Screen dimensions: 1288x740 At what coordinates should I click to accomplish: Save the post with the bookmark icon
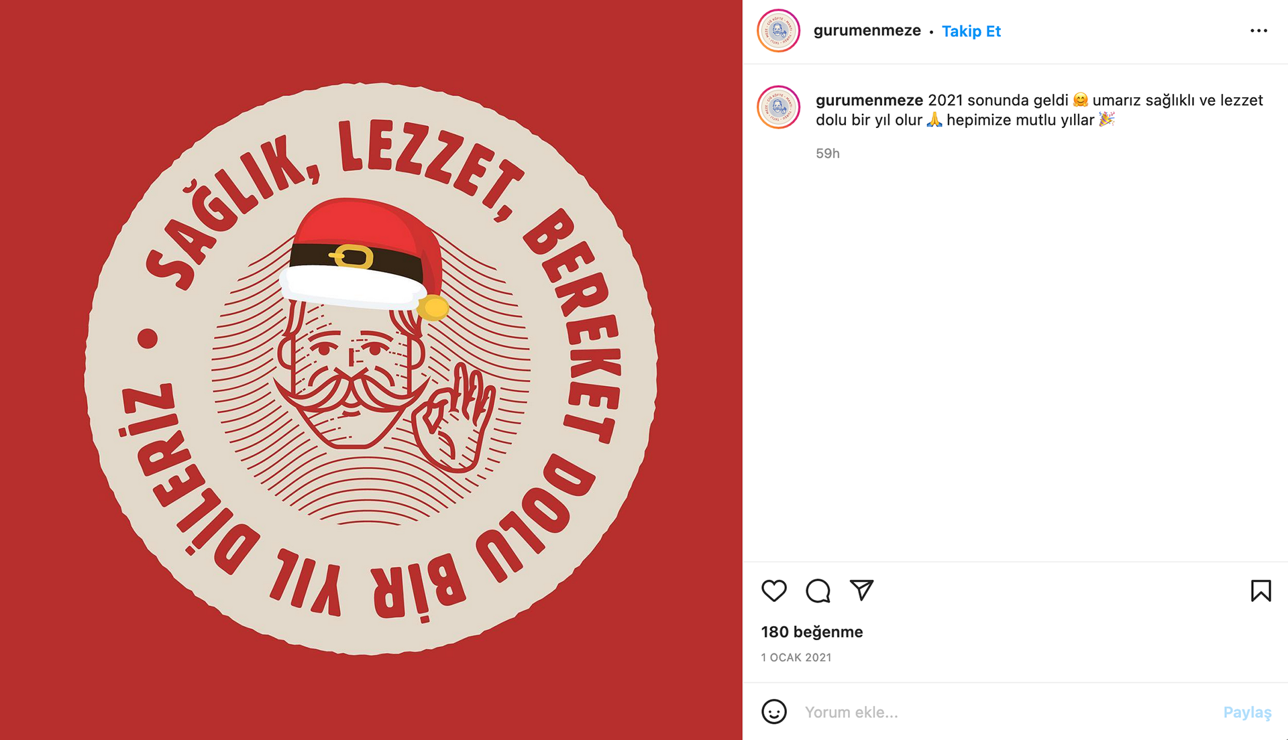(x=1260, y=591)
